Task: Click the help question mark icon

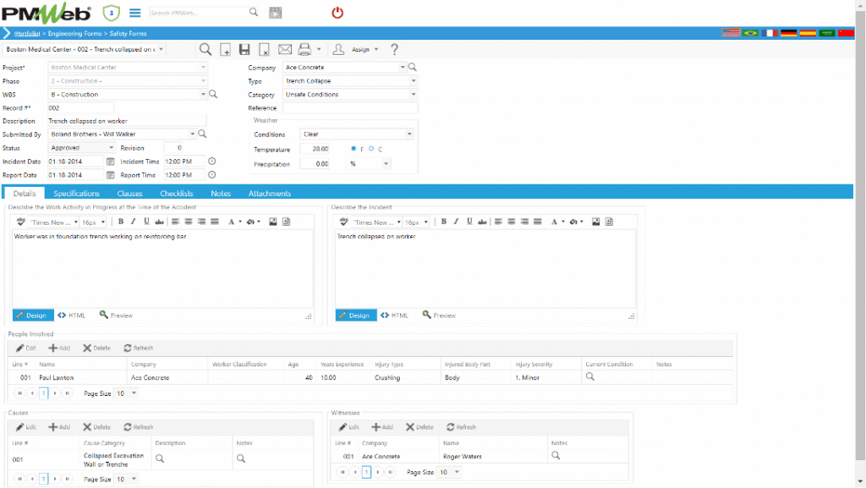Action: point(394,50)
